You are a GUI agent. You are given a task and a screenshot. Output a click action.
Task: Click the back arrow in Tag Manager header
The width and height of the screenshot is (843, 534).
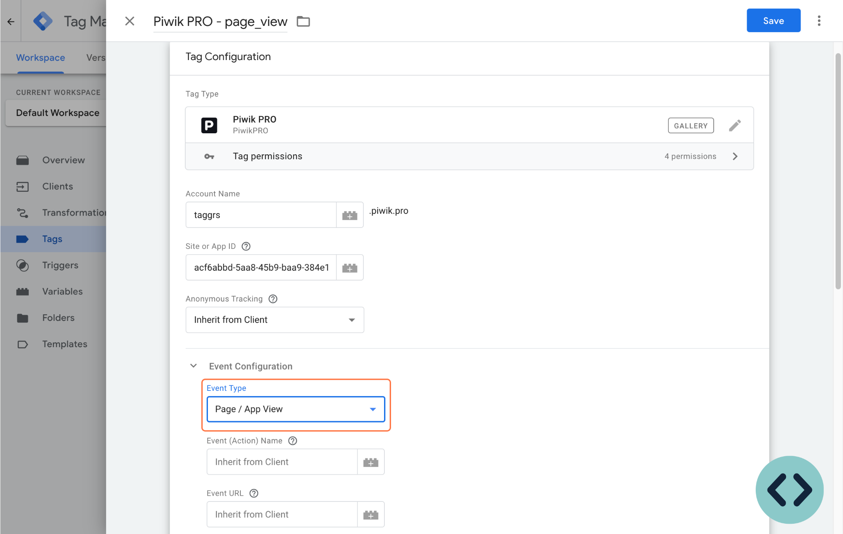point(11,21)
